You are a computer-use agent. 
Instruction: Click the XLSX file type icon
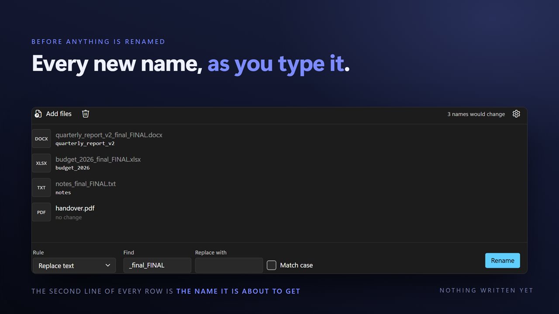pyautogui.click(x=41, y=163)
